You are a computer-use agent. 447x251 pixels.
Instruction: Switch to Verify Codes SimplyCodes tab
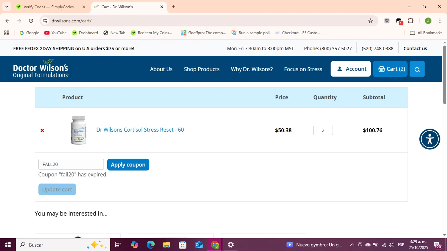tap(49, 7)
